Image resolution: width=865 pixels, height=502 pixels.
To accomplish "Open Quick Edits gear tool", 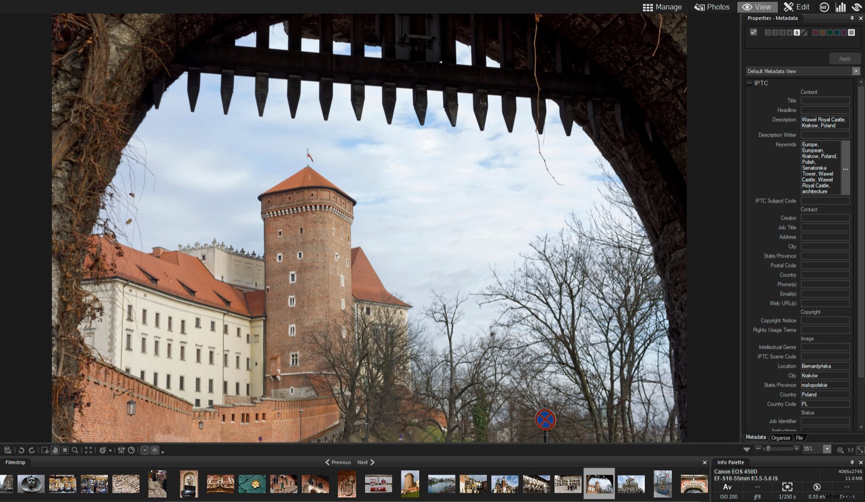I will tap(103, 451).
